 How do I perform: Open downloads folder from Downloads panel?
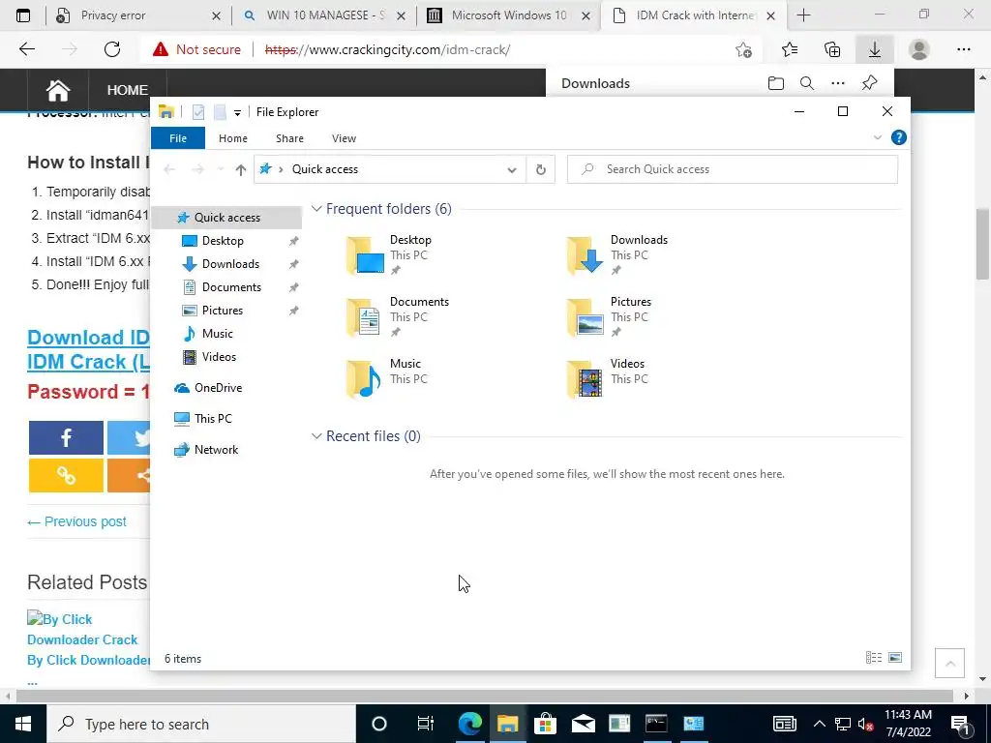(776, 83)
